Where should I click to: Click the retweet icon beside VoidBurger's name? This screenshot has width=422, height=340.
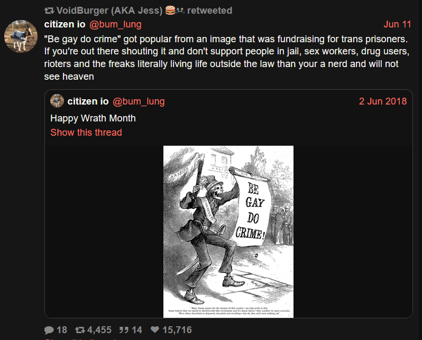[x=49, y=11]
